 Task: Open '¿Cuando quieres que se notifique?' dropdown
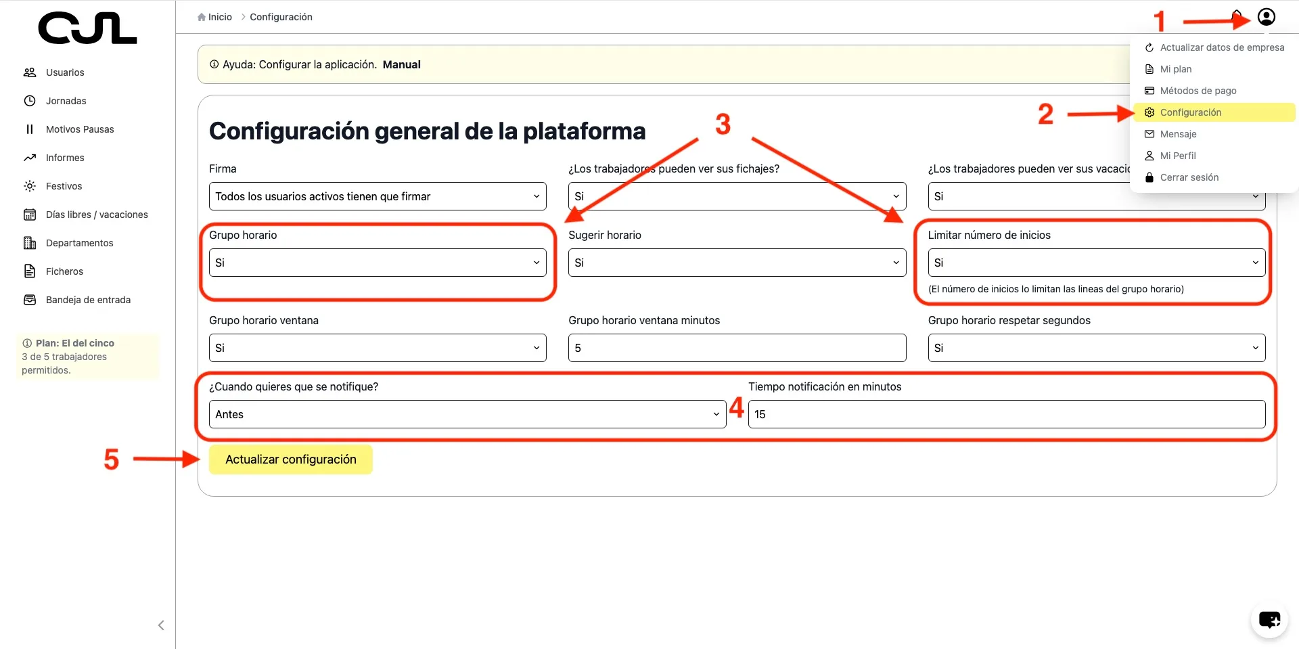(x=468, y=414)
